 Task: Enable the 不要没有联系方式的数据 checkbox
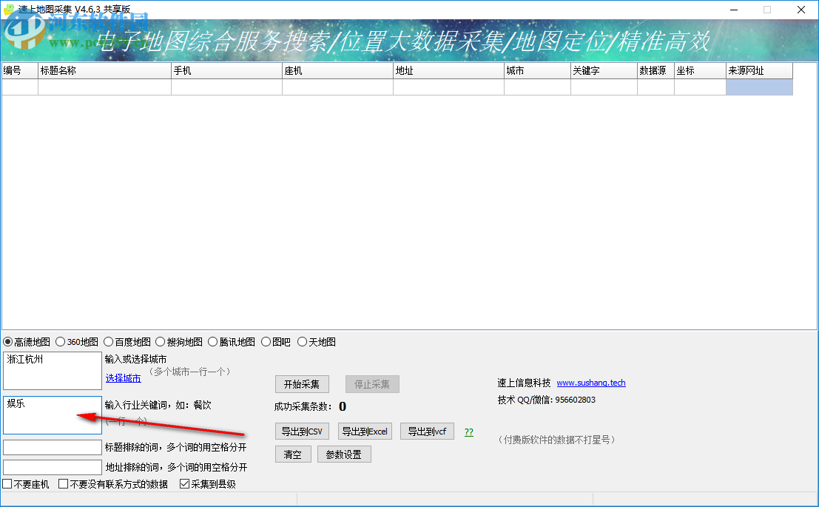pyautogui.click(x=63, y=483)
